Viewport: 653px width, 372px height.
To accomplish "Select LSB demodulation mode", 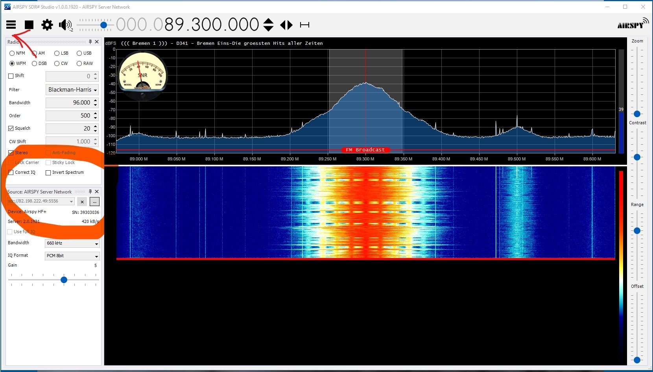I will [61, 53].
